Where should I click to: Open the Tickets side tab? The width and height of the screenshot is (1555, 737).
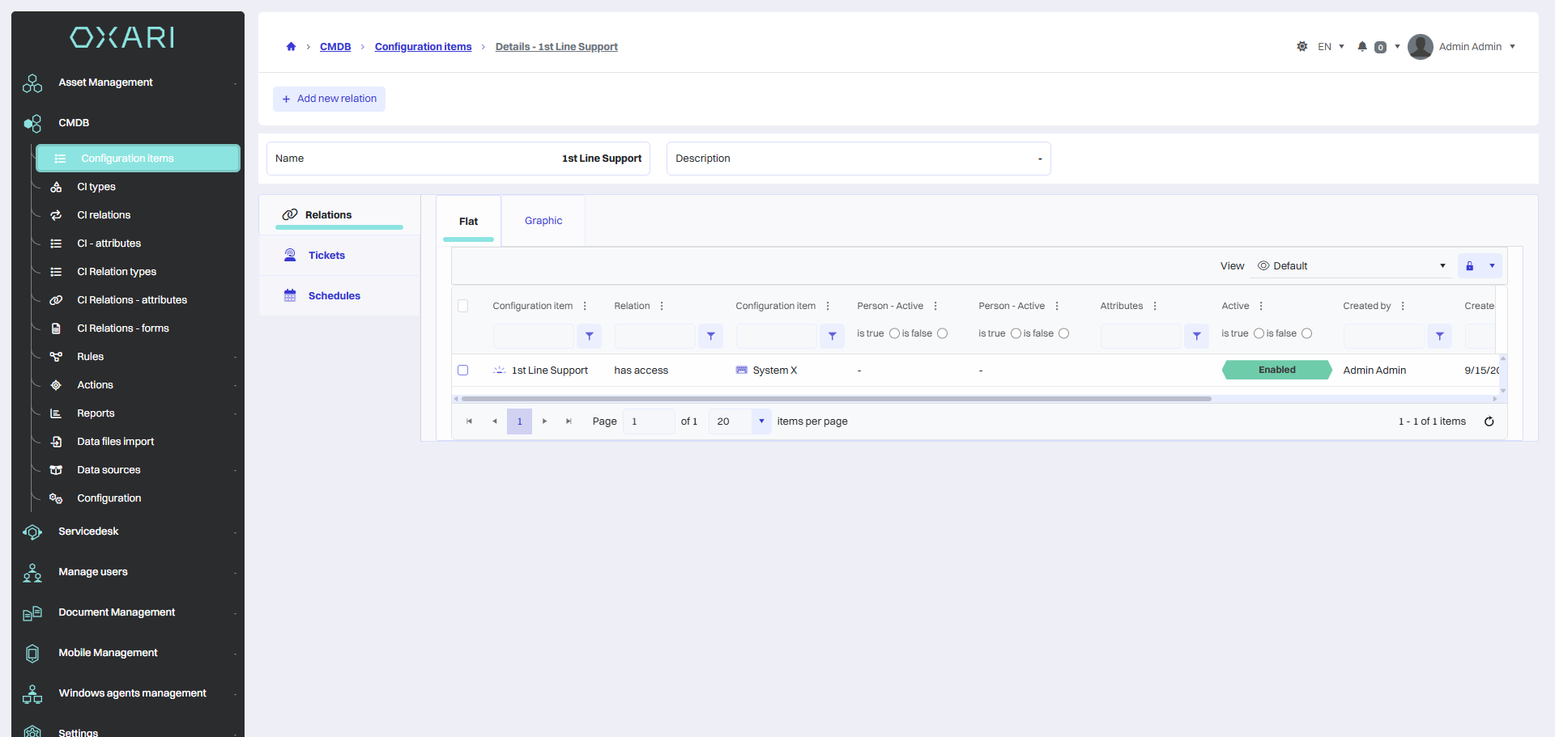point(326,256)
